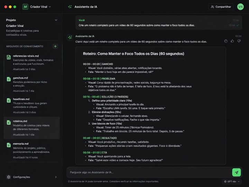Click the 10:34 timestamp on assistant reply
Screen dimensions: 249x187
click(x=238, y=36)
